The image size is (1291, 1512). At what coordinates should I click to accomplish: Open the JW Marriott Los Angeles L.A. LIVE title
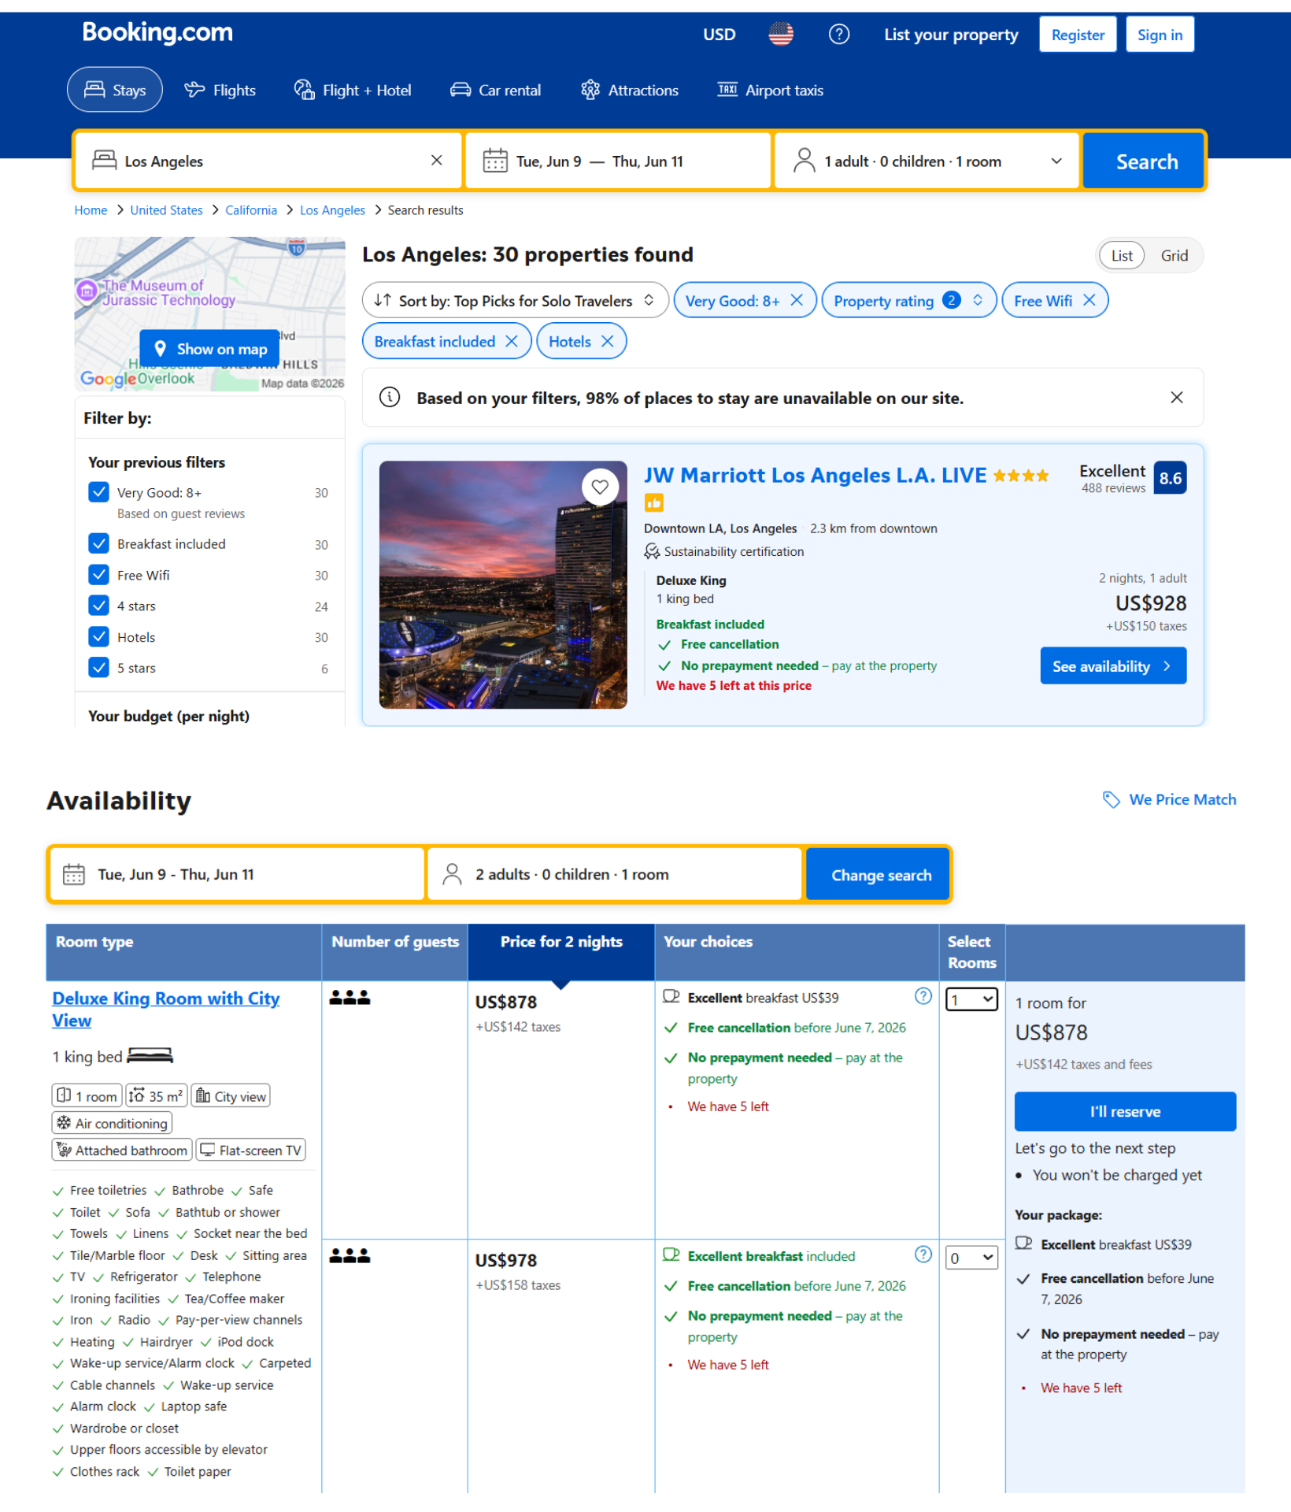(815, 476)
